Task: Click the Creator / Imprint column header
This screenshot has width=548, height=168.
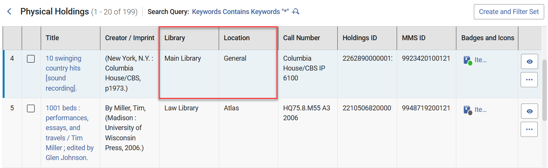Action: tap(130, 38)
